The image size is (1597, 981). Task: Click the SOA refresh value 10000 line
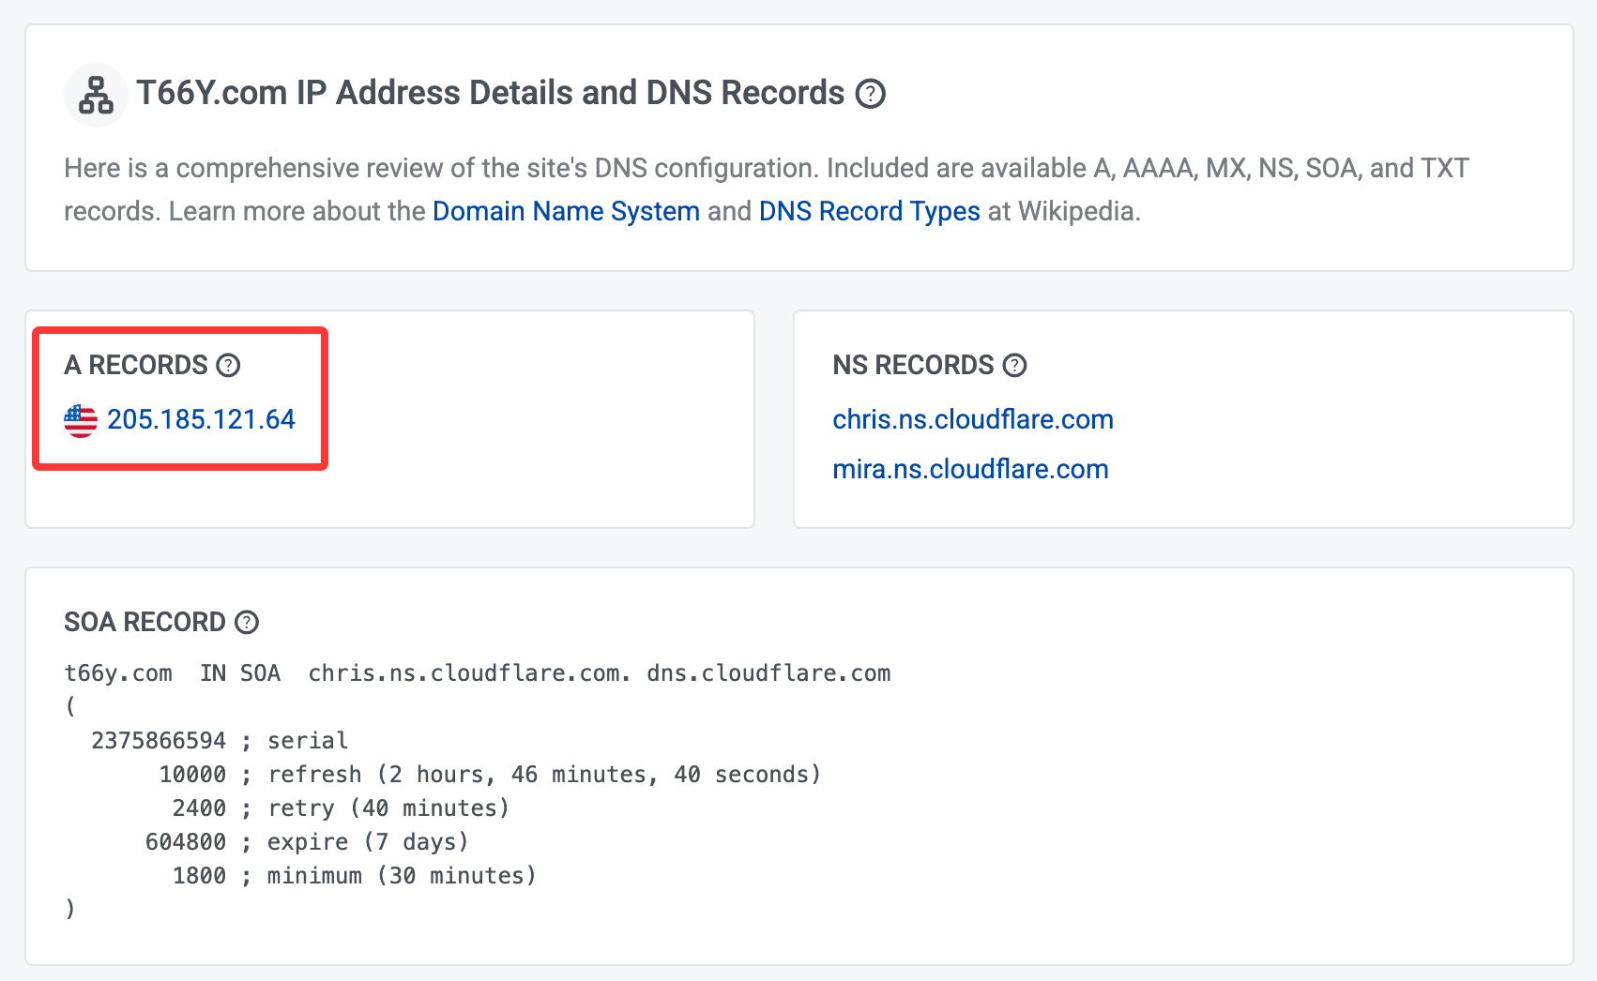click(x=192, y=775)
